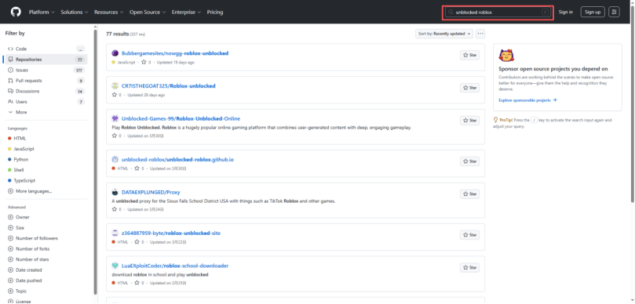Add Date pushed filter
This screenshot has height=304, width=635.
tap(24, 280)
